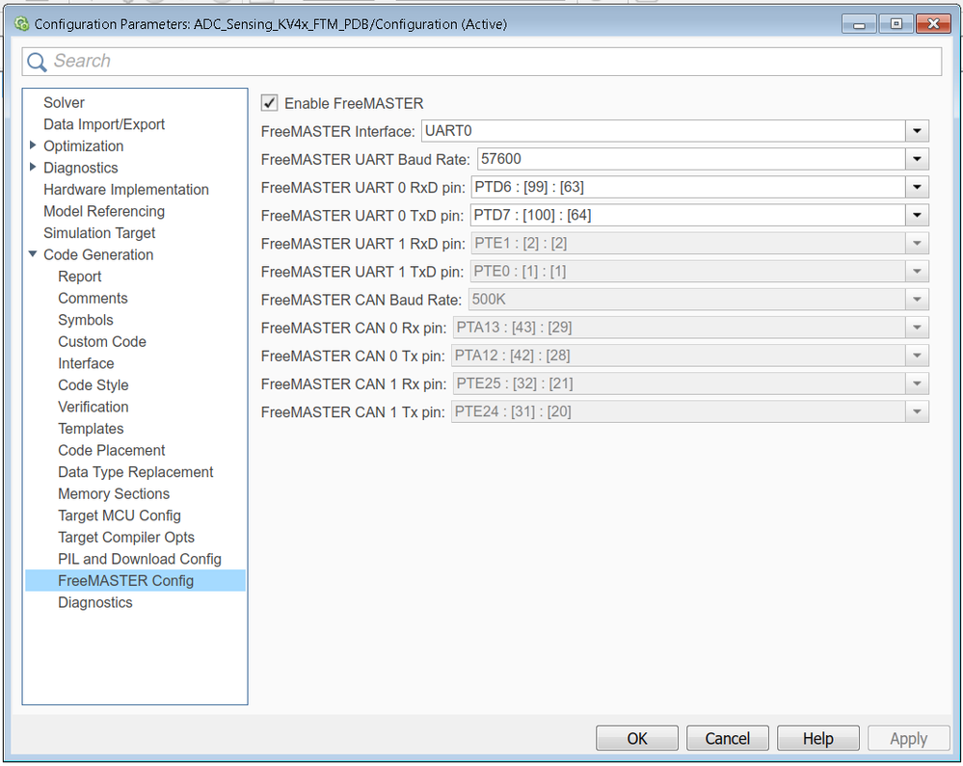
Task: Open Help for this dialog
Action: click(x=817, y=738)
